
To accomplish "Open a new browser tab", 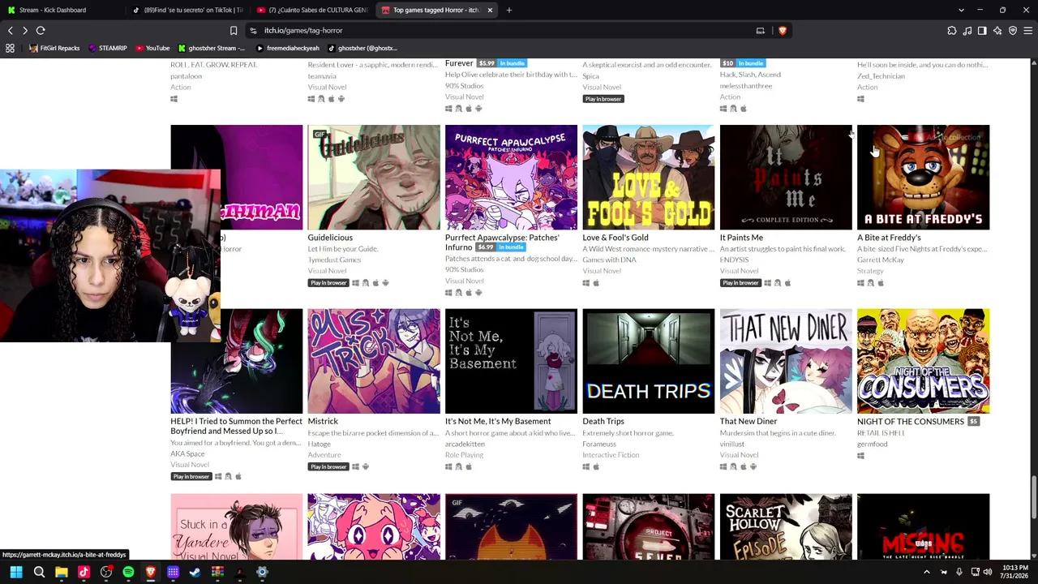I will pos(509,10).
